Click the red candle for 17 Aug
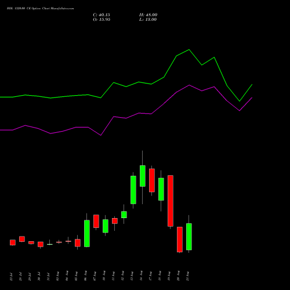The height and width of the screenshot is (290, 290). click(x=152, y=180)
